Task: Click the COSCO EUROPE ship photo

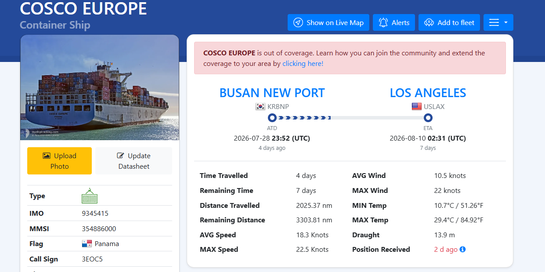Action: pos(100,87)
